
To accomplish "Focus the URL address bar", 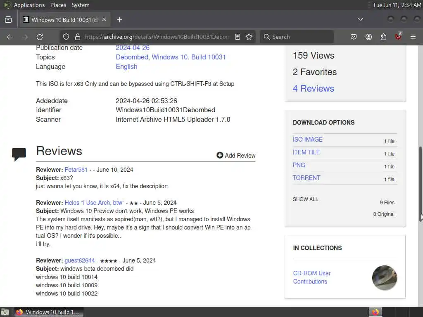I will pos(157,37).
